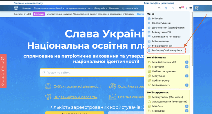
Task: Follow the Офіційно заре… link
Action: (x=131, y=86)
